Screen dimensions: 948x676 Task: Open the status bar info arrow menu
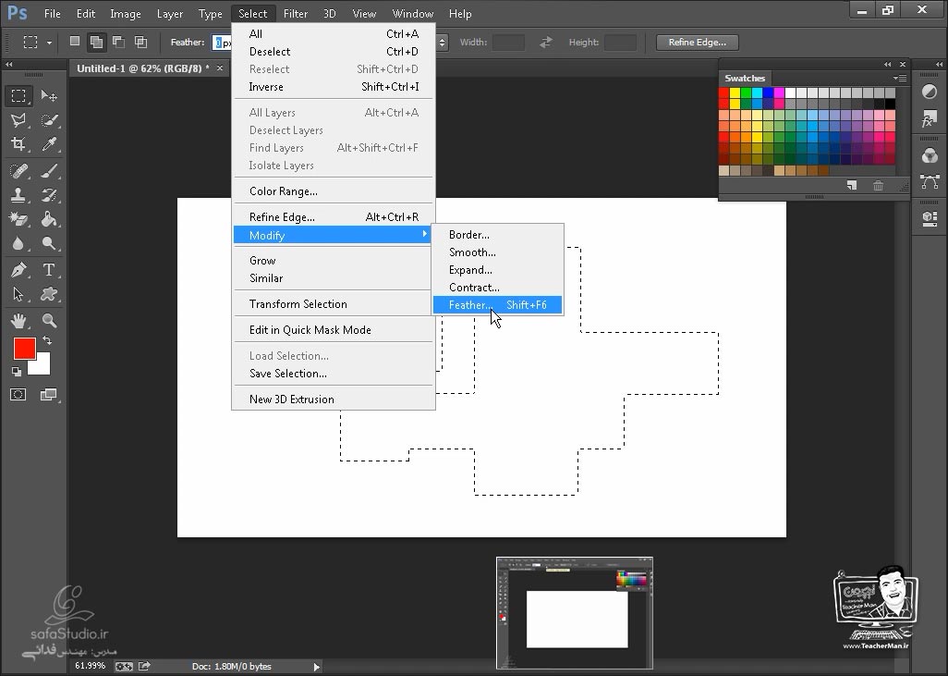(x=316, y=667)
